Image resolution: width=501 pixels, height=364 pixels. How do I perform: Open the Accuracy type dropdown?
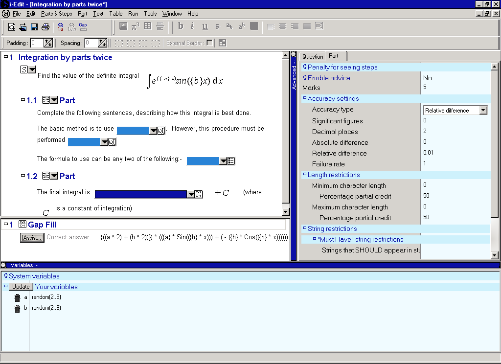tap(483, 111)
